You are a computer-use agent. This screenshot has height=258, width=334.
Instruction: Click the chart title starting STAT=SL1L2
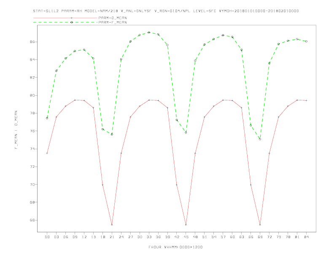pos(166,11)
